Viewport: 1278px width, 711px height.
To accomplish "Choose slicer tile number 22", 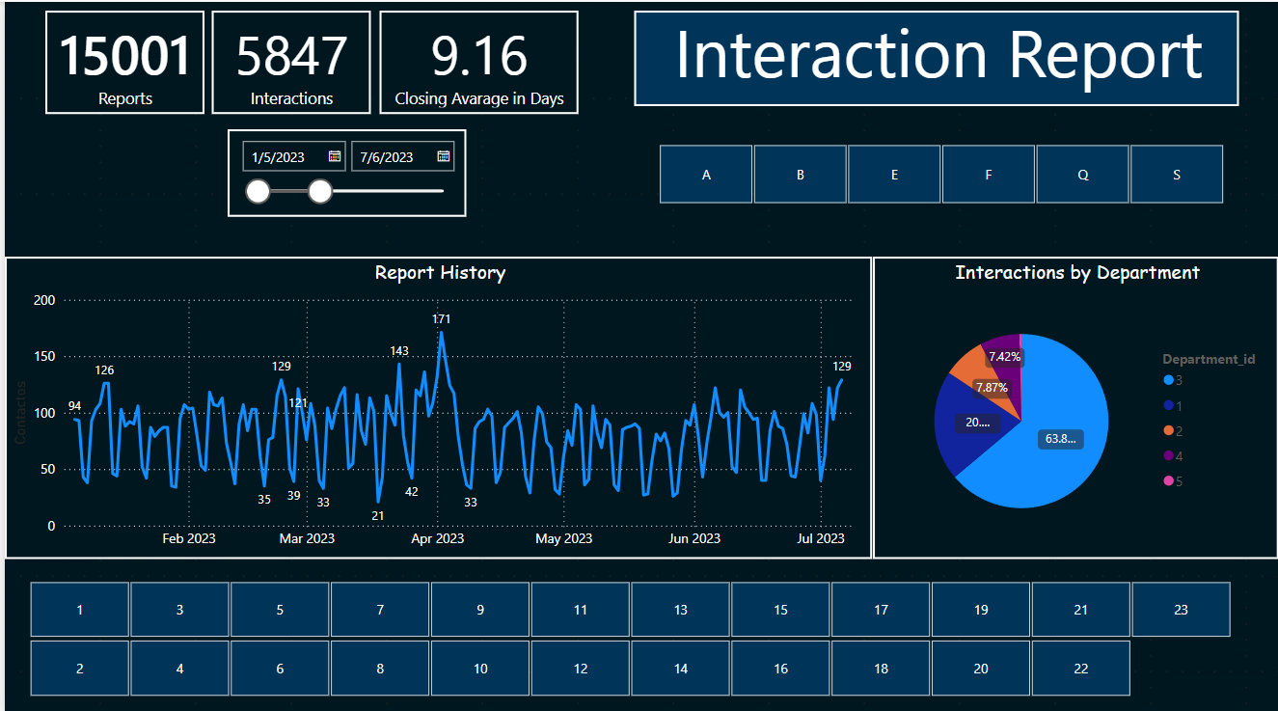I will 1081,669.
